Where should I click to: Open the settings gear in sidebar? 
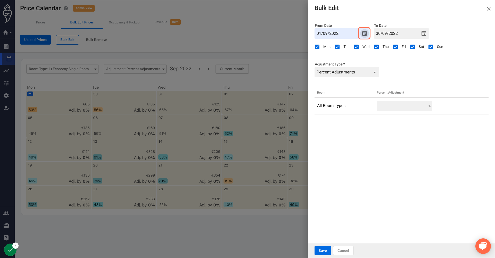pyautogui.click(x=6, y=96)
